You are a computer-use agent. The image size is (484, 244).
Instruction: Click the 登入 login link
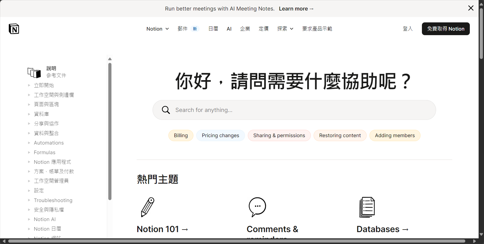(x=408, y=29)
